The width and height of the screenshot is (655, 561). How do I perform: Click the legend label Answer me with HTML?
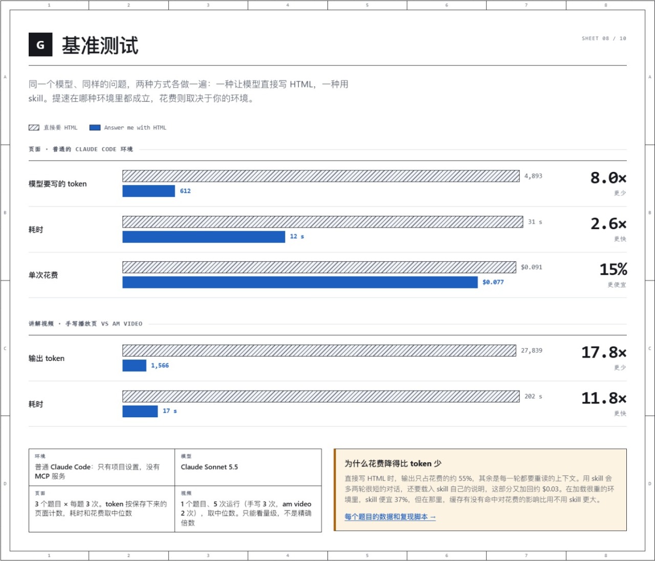(x=135, y=128)
